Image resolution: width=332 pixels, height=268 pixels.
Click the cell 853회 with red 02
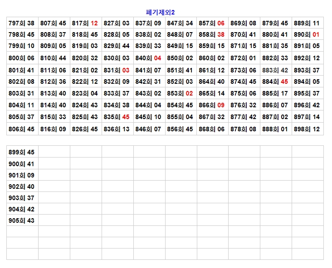[181, 93]
